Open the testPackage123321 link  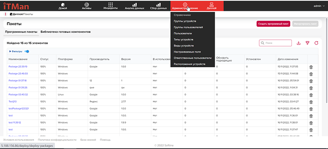tap(18, 108)
